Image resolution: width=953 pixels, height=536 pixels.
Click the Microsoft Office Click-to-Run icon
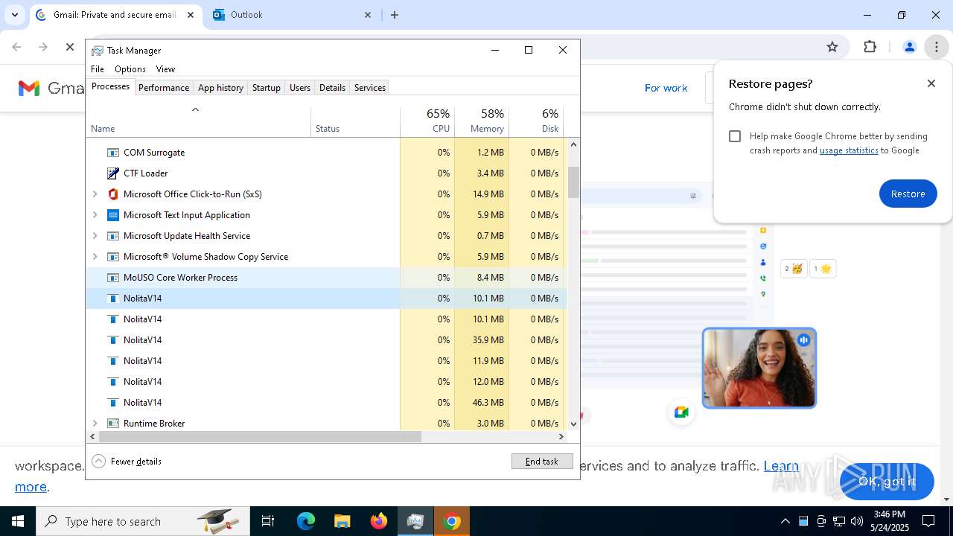(x=113, y=194)
